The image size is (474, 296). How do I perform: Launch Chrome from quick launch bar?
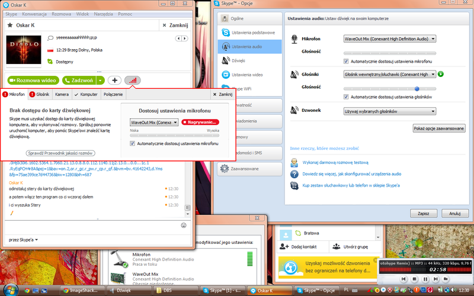tap(27, 291)
